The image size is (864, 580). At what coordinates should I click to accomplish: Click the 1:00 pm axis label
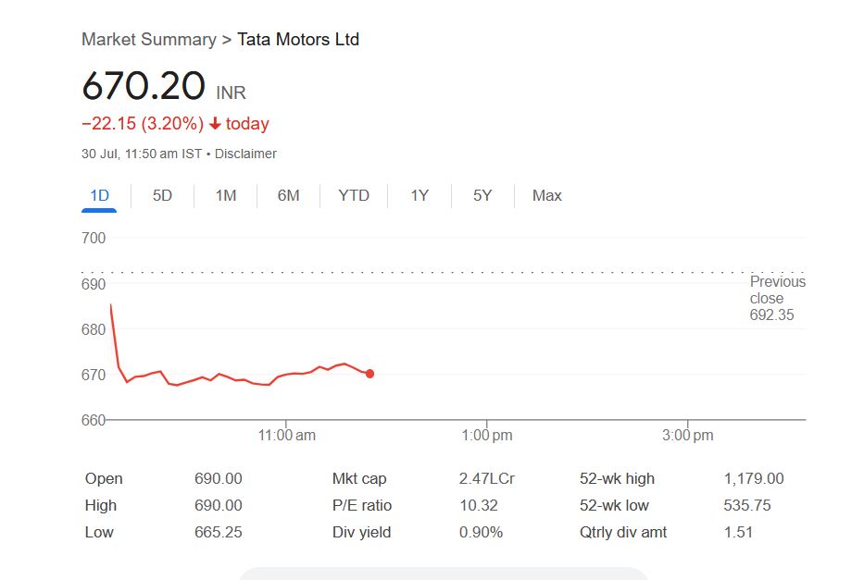tap(486, 435)
